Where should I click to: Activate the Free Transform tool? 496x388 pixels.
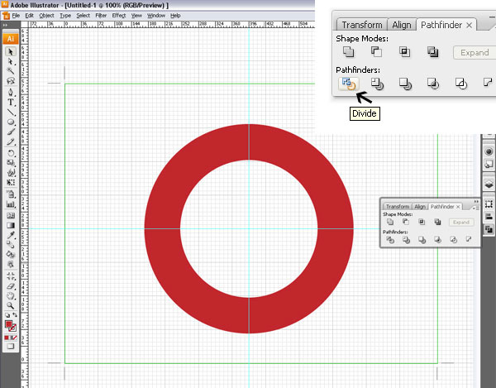11,183
